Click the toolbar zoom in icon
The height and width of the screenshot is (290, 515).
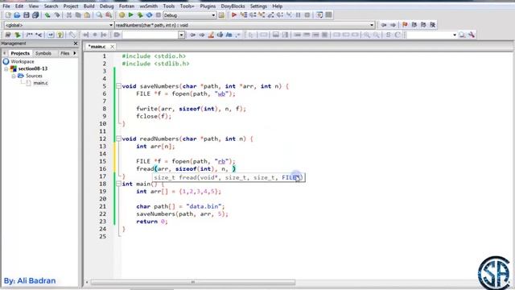coord(367,35)
